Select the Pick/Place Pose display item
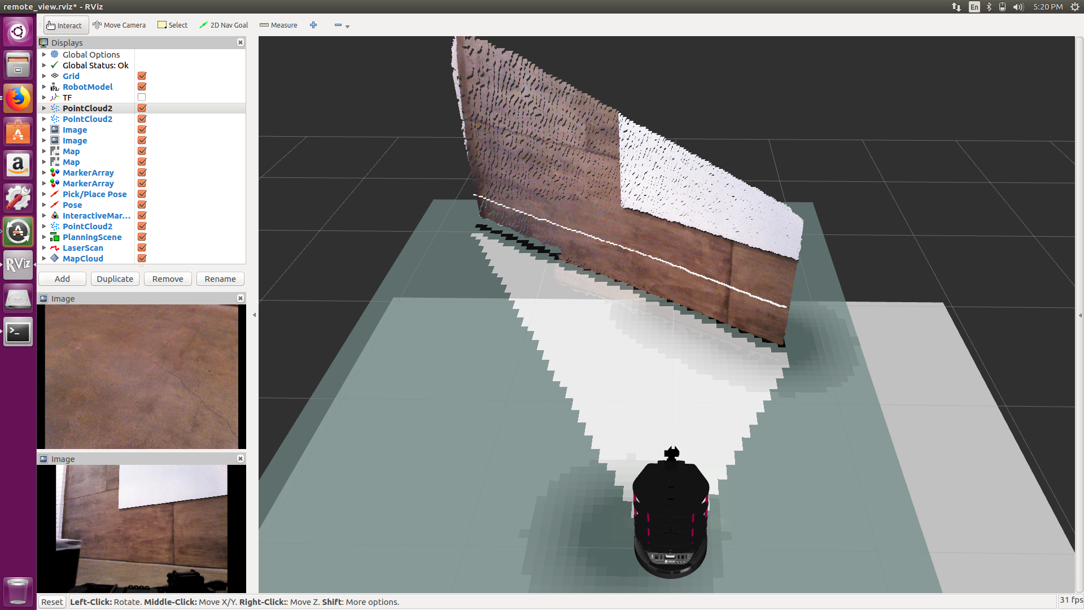1084x610 pixels. [94, 194]
